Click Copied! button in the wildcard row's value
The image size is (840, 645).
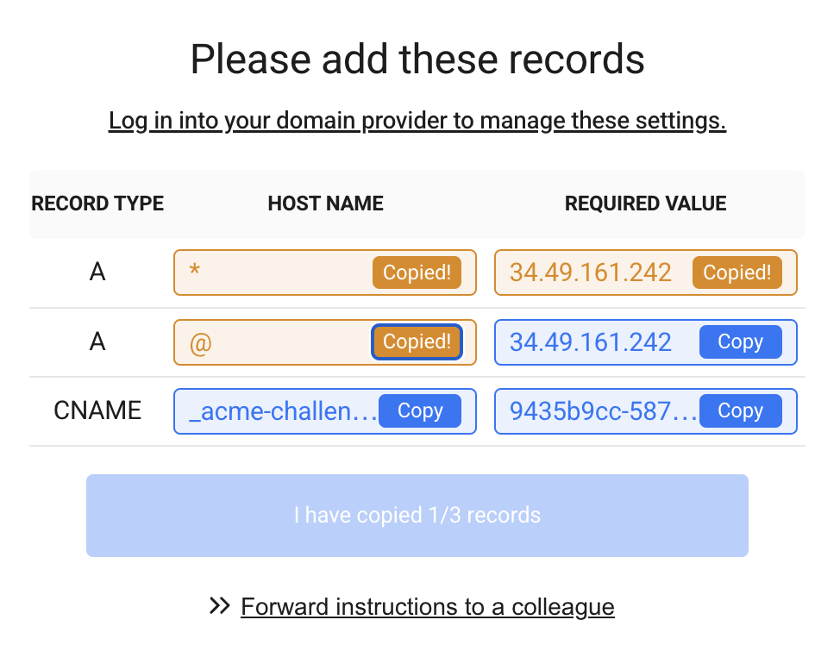pyautogui.click(x=737, y=272)
